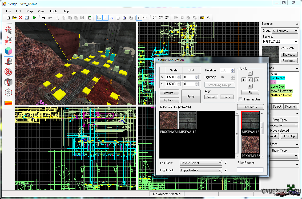Select the Brush cube tool
The height and width of the screenshot is (199, 302).
click(8, 51)
